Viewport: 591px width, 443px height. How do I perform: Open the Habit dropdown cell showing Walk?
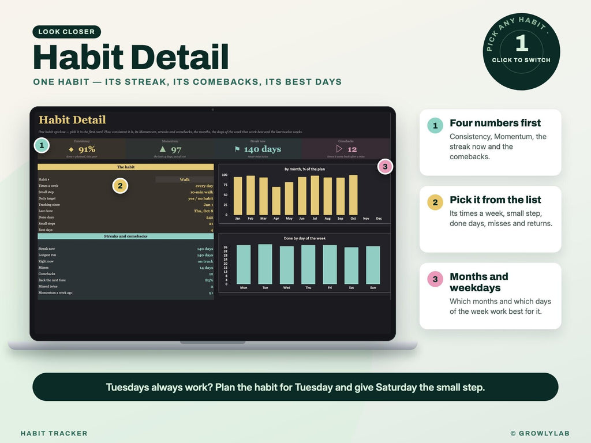point(185,179)
